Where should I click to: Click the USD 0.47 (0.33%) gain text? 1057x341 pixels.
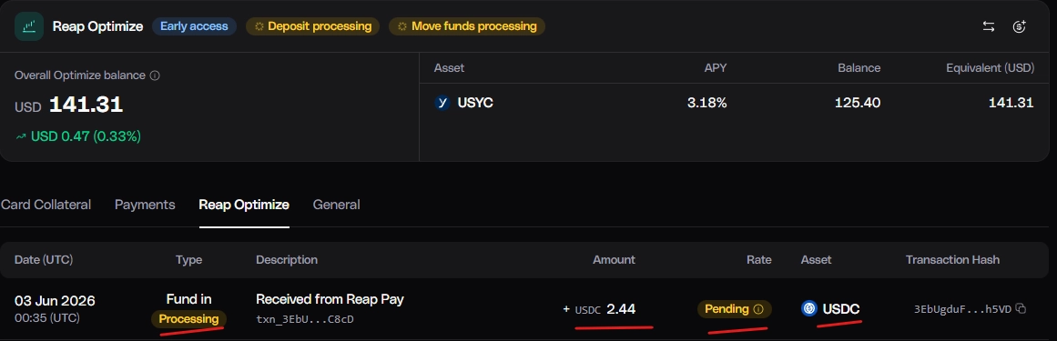click(86, 136)
